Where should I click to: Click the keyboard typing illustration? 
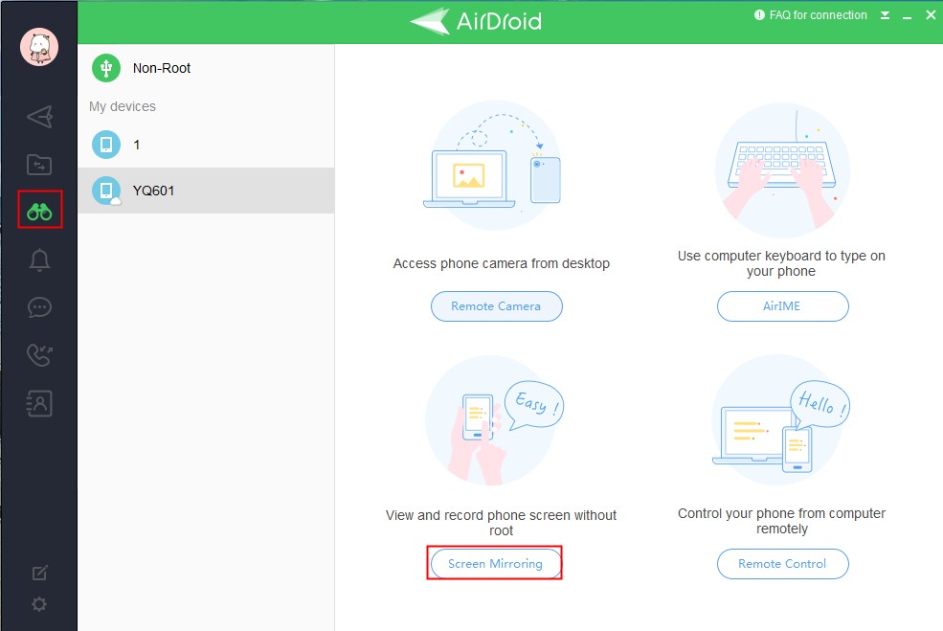(782, 169)
